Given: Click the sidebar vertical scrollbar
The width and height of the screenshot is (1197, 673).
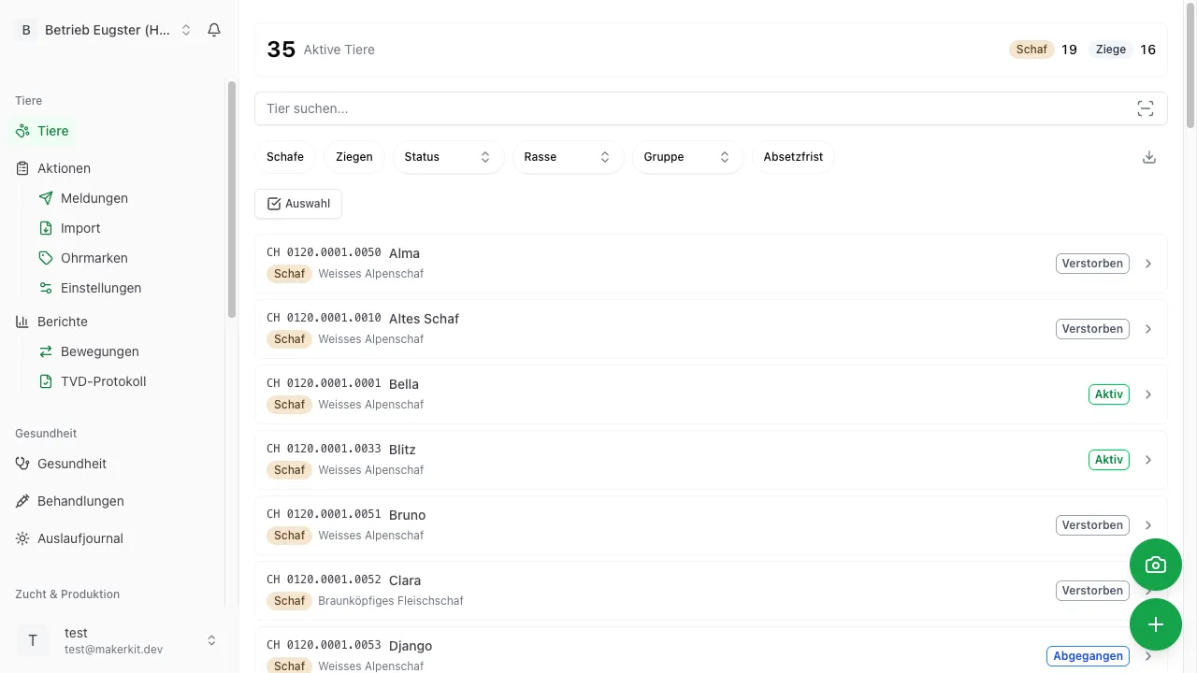Looking at the screenshot, I should (x=232, y=198).
